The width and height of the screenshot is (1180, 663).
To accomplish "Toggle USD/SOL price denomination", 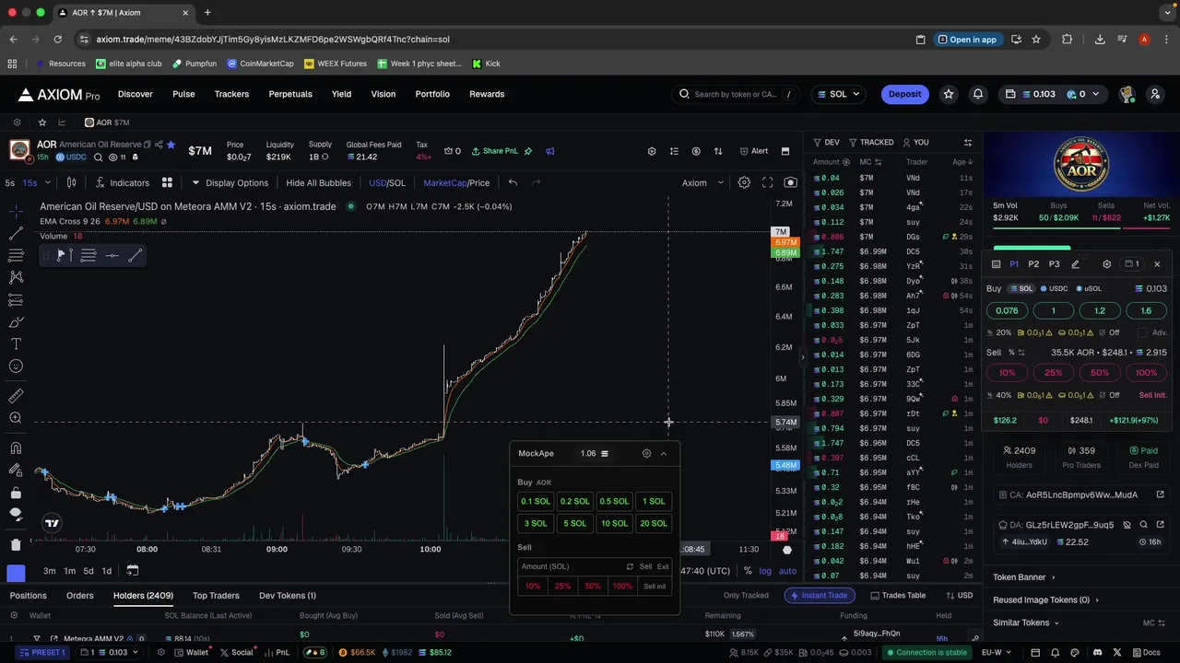I will pos(387,182).
